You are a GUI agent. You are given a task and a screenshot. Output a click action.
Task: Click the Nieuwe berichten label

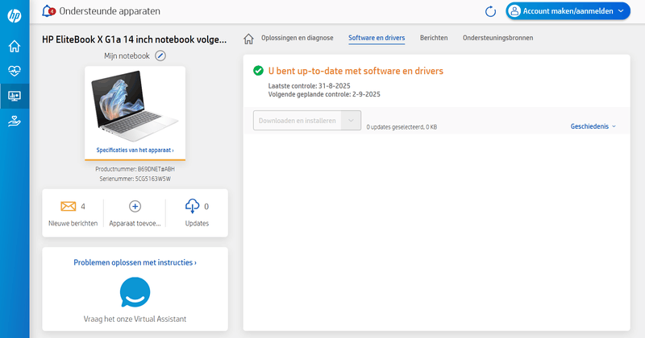pyautogui.click(x=73, y=224)
